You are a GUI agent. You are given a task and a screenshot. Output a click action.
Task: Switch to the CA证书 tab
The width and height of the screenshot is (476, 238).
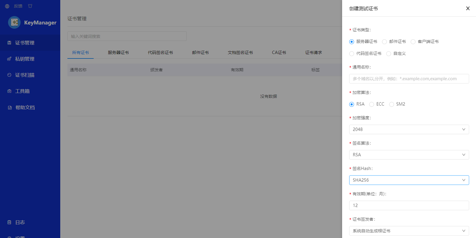[x=279, y=52]
